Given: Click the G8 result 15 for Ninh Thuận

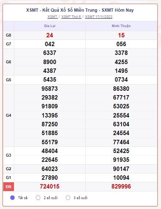Looking at the screenshot, I should click(121, 36).
